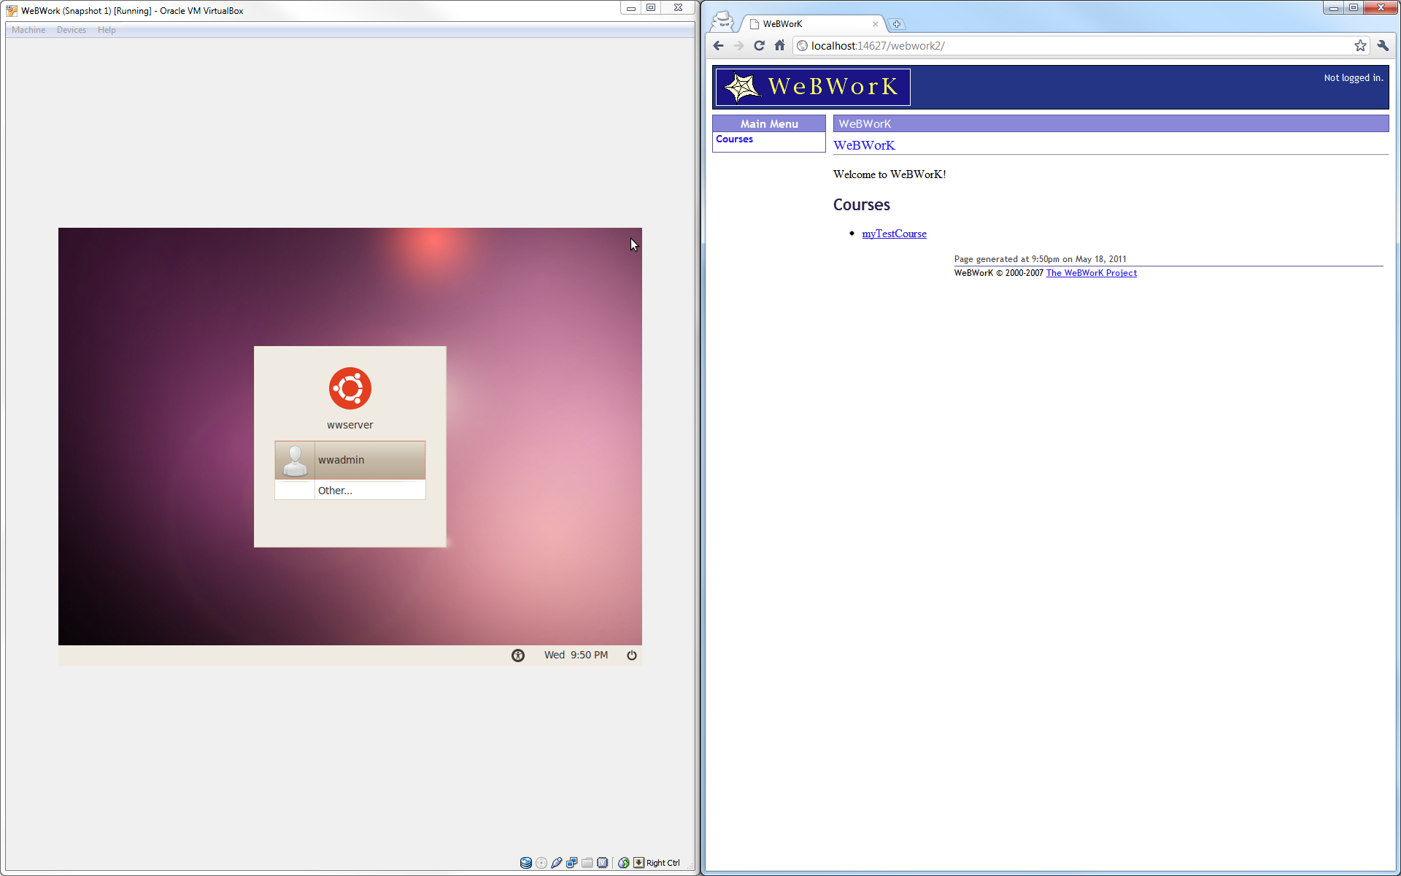Click the power button on Ubuntu login panel
This screenshot has width=1401, height=876.
632,656
